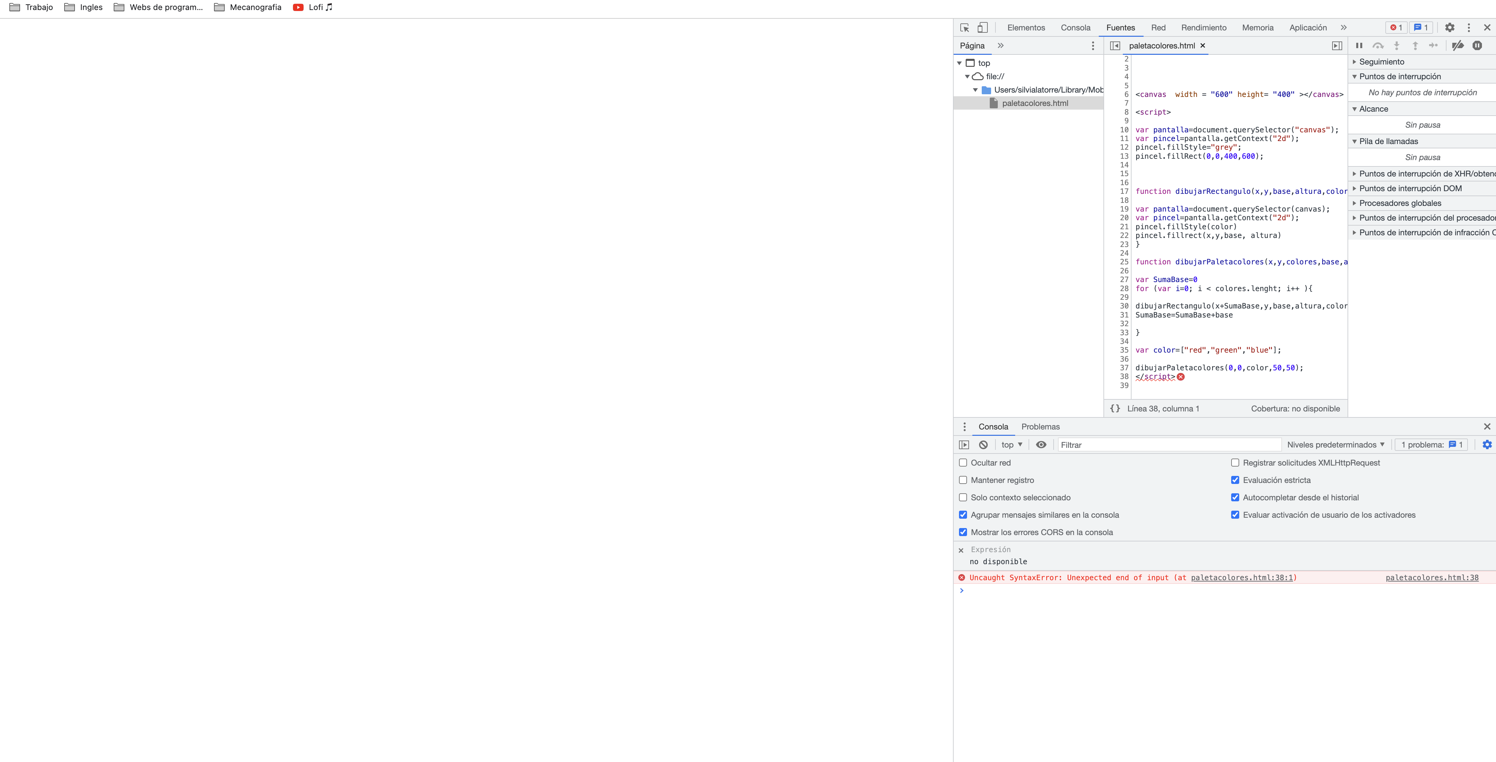The image size is (1496, 762).
Task: Show more DevTools tabs chevron
Action: [1343, 27]
